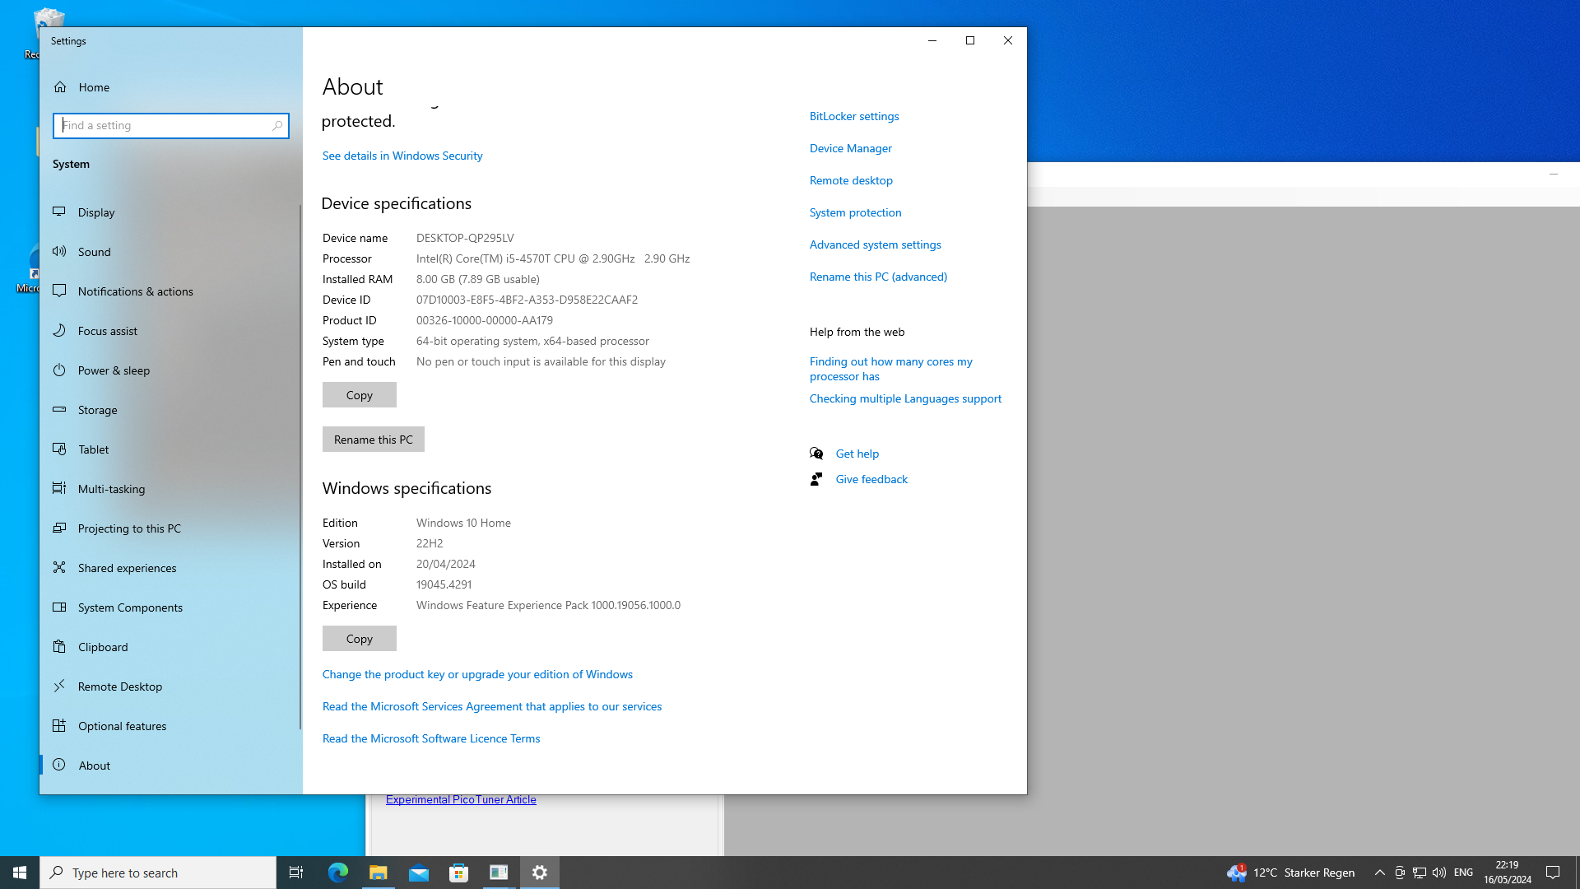Click the Give feedback person icon
This screenshot has height=889, width=1580.
point(816,478)
